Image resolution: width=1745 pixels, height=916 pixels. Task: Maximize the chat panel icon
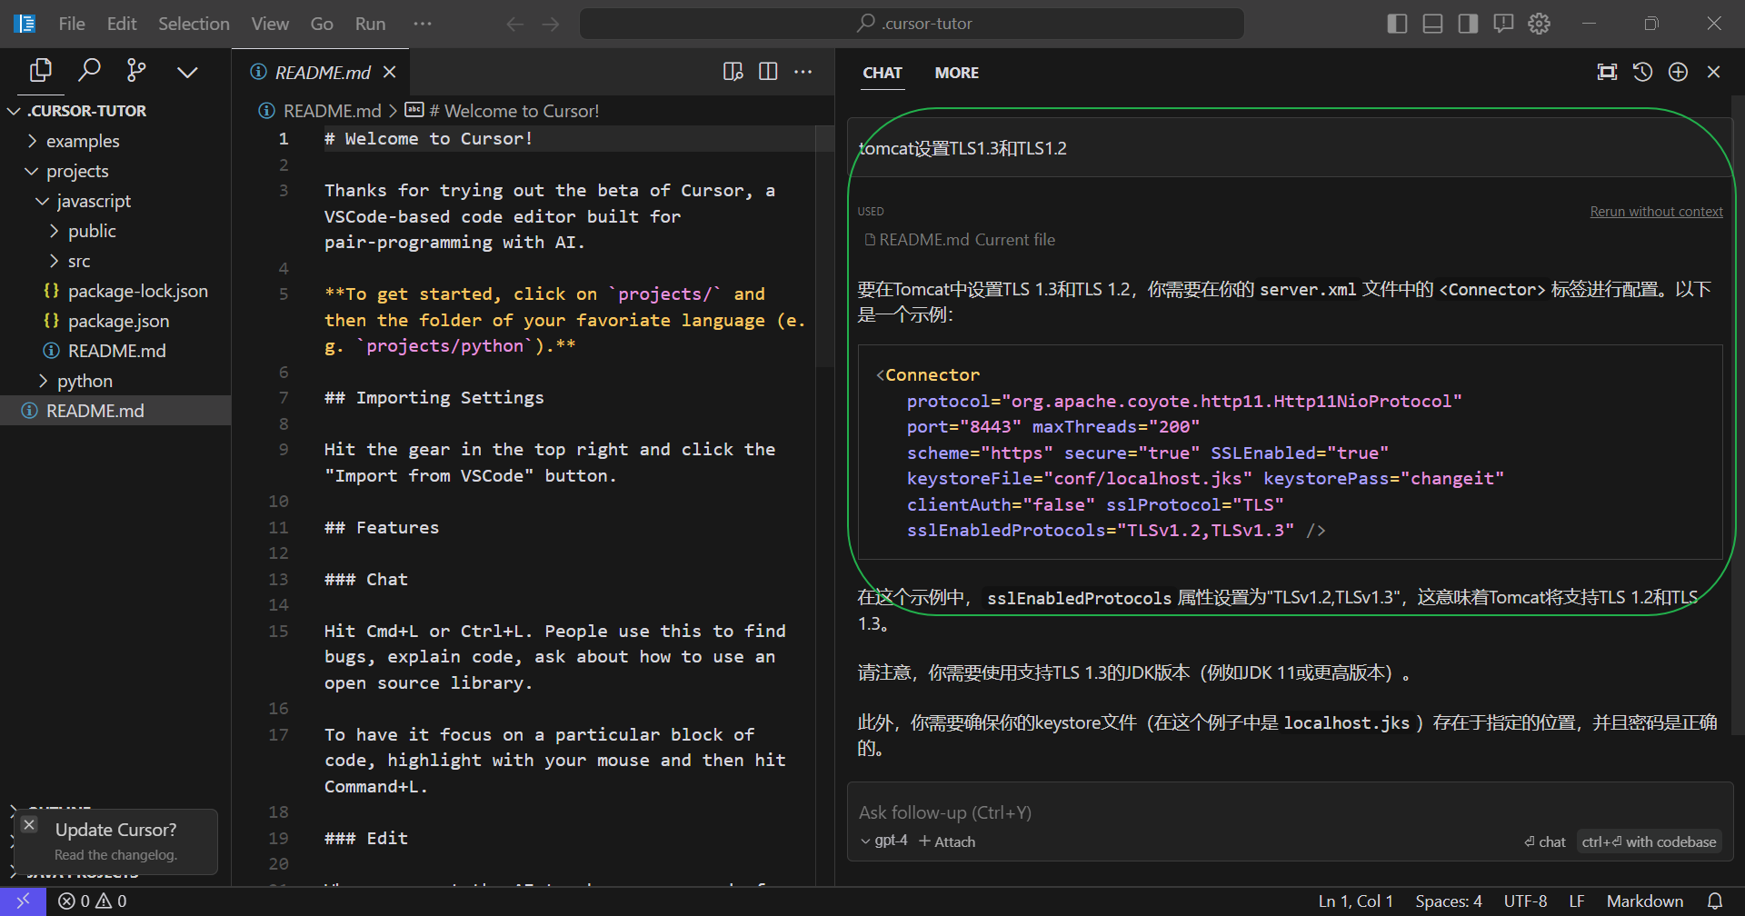[x=1607, y=72]
